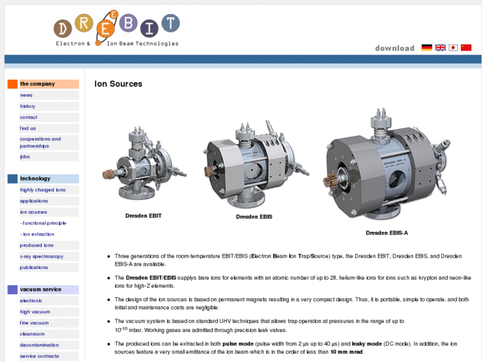This screenshot has height=362, width=482.
Task: Switch to Chinese via the red flag
Action: coord(466,47)
